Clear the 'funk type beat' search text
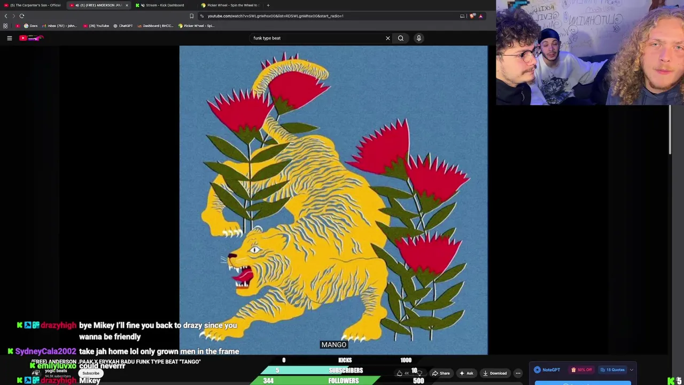This screenshot has width=684, height=385. click(388, 38)
